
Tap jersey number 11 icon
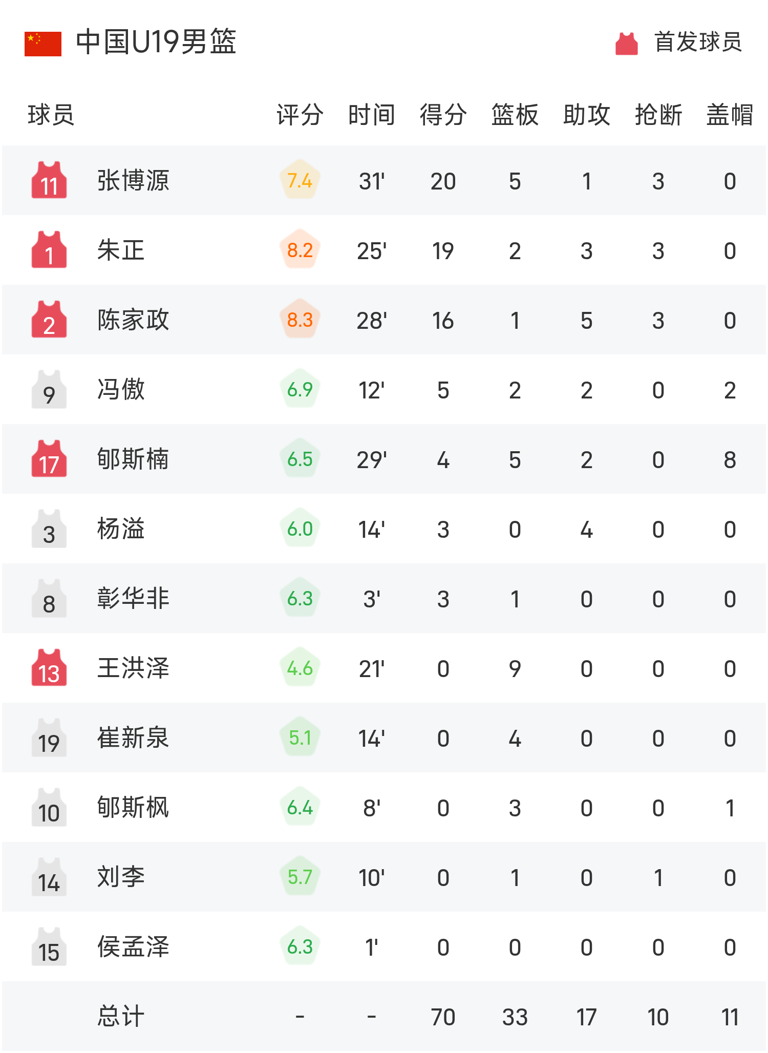pos(49,180)
